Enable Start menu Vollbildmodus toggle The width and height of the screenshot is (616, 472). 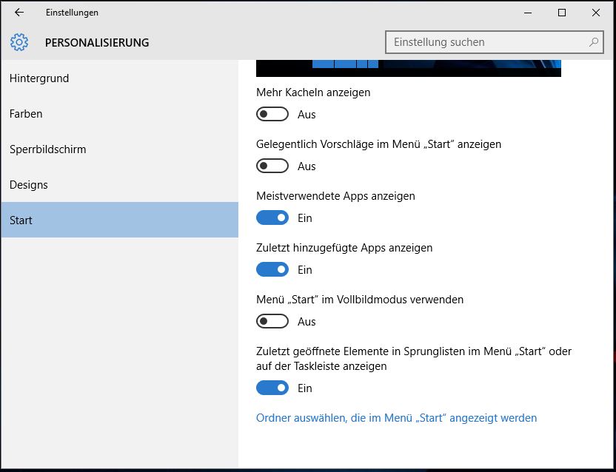(x=272, y=322)
